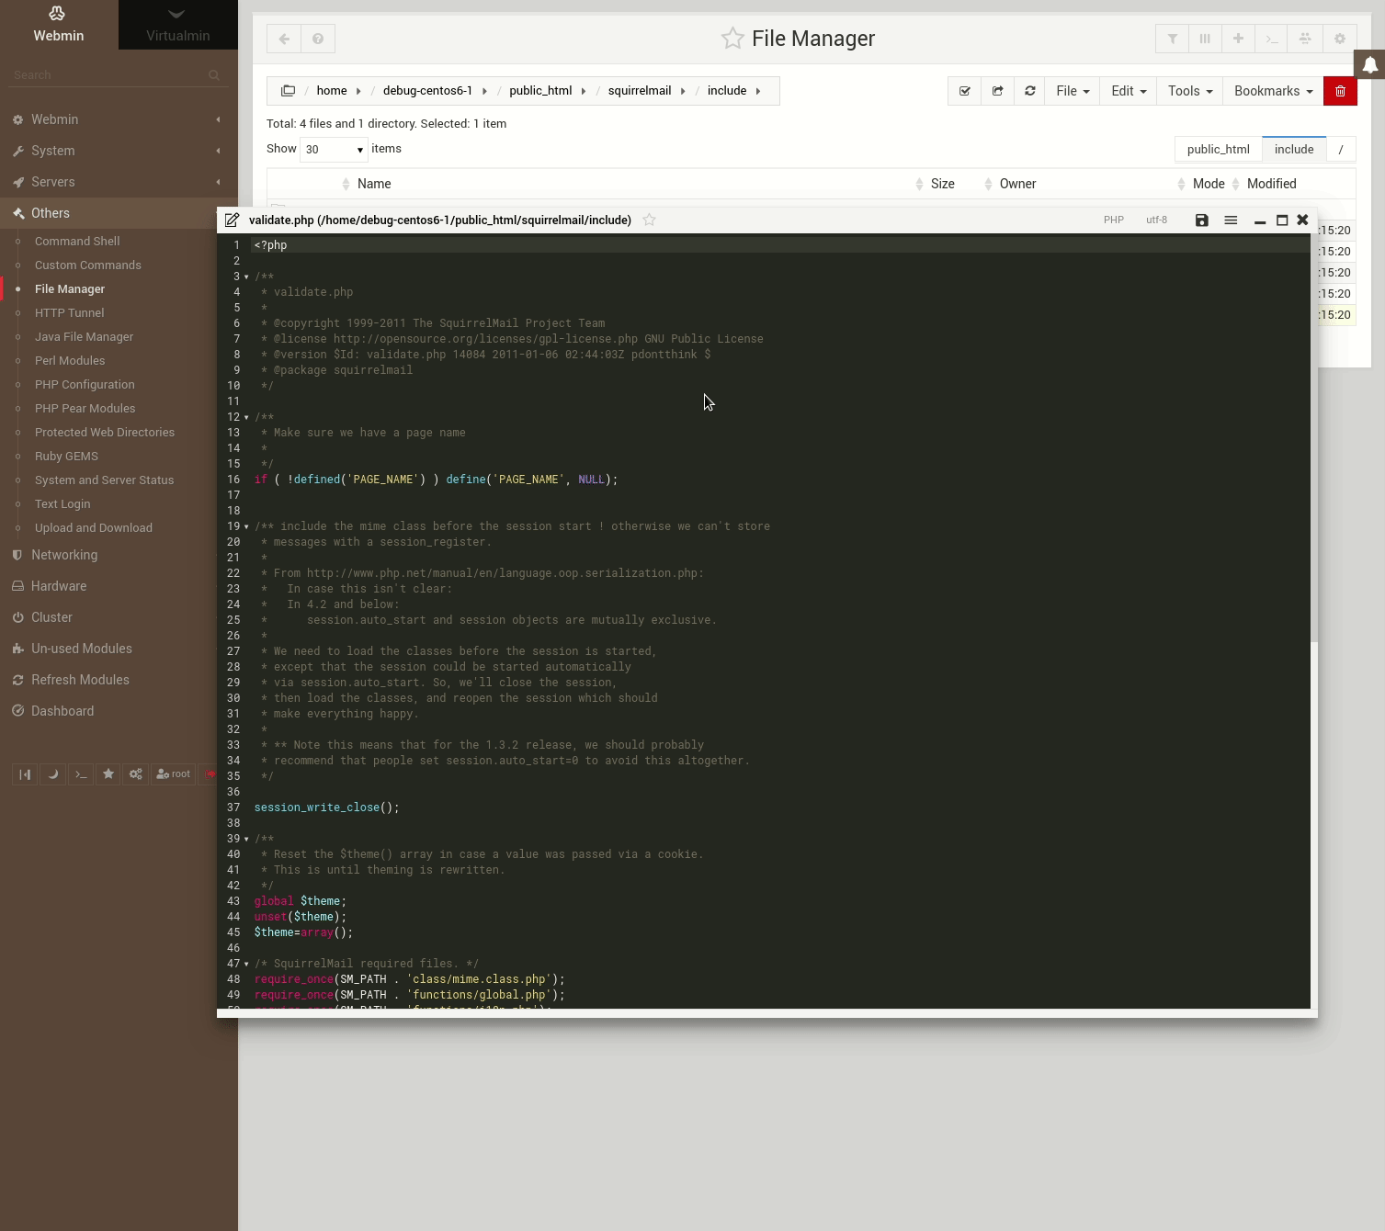
Task: Go back using the left arrow button
Action: [284, 39]
